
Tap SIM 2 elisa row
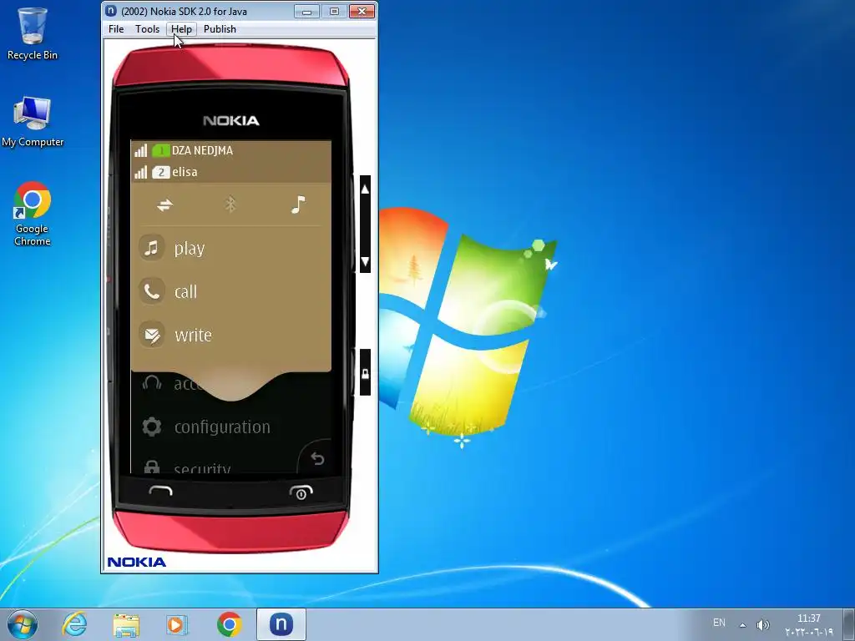(x=231, y=172)
